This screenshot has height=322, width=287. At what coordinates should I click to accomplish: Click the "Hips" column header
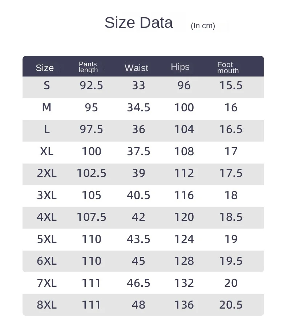coord(180,67)
